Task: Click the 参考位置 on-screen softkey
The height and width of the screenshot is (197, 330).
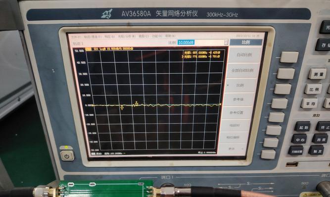Action: coord(236,113)
